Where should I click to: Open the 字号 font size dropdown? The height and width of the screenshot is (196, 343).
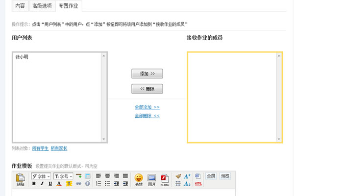[63, 176]
